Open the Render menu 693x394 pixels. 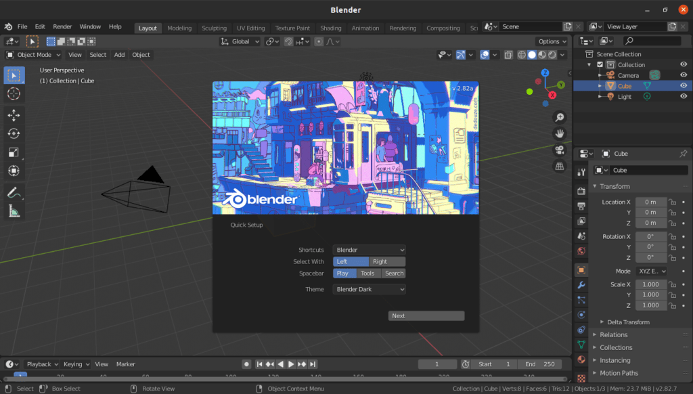(62, 26)
